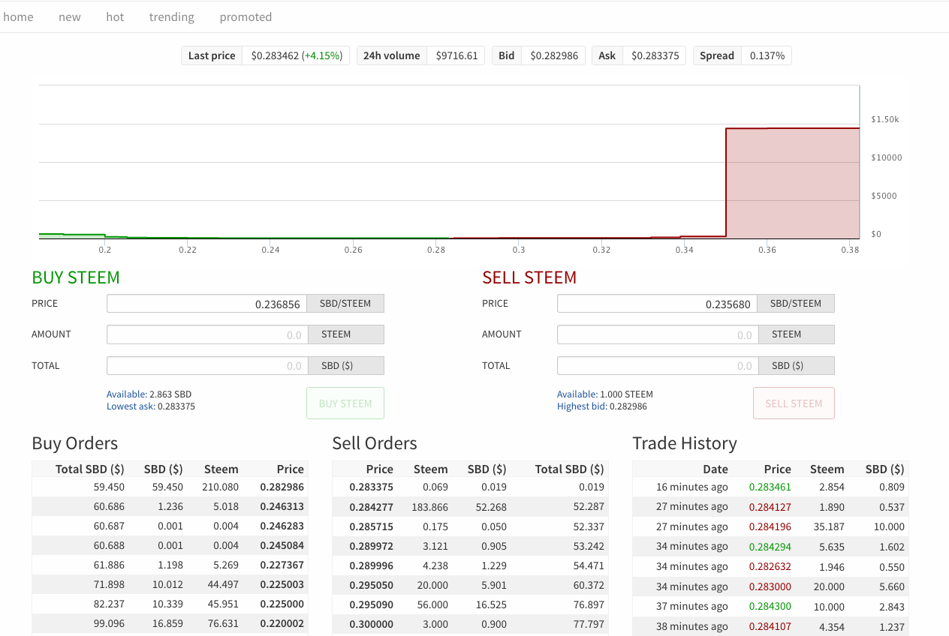Screen dimensions: 949x636
Task: Click the 24h volume value $9716.61
Action: click(456, 55)
